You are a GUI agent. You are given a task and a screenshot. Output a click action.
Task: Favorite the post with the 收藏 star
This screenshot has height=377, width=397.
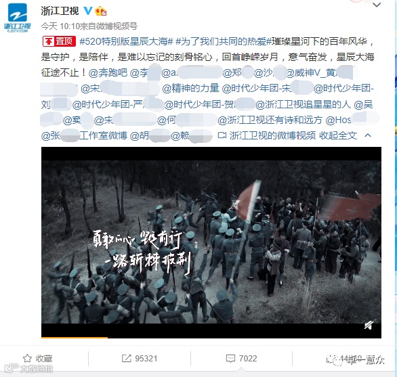coord(37,358)
